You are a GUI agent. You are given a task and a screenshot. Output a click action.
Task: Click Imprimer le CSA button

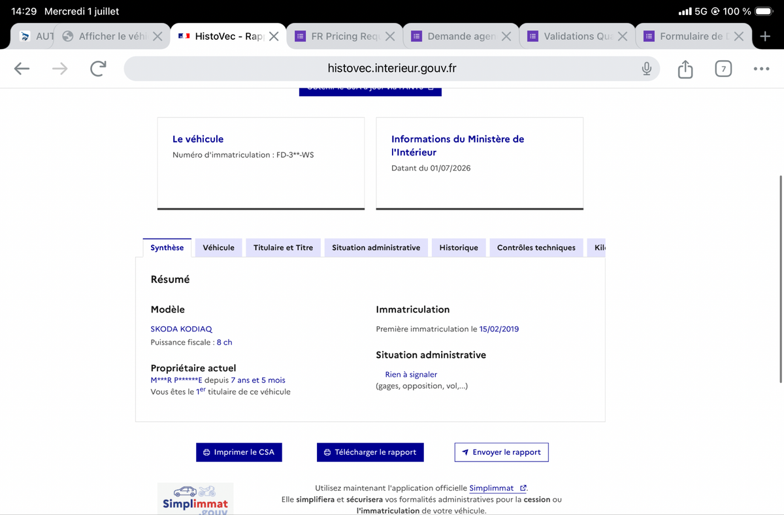click(239, 452)
